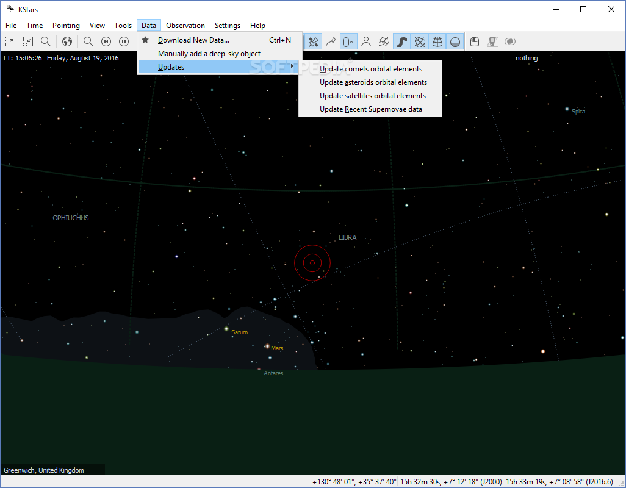Open Find Object via the first magnifier icon

click(46, 41)
